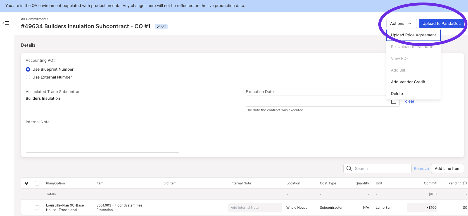Focus the Internal Note text area
This screenshot has width=468, height=216.
coord(103,139)
